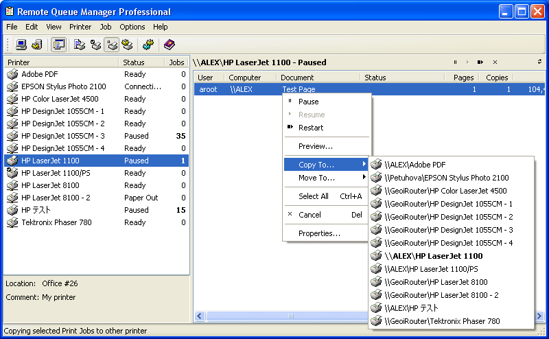The height and width of the screenshot is (339, 549).
Task: Copy job to \\ALEX\HP LaserJet 1100/PS
Action: tap(452, 269)
